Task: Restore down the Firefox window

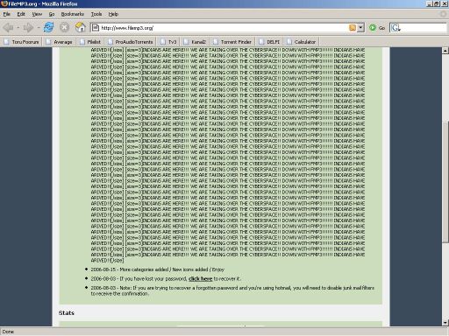Action: (x=437, y=3)
